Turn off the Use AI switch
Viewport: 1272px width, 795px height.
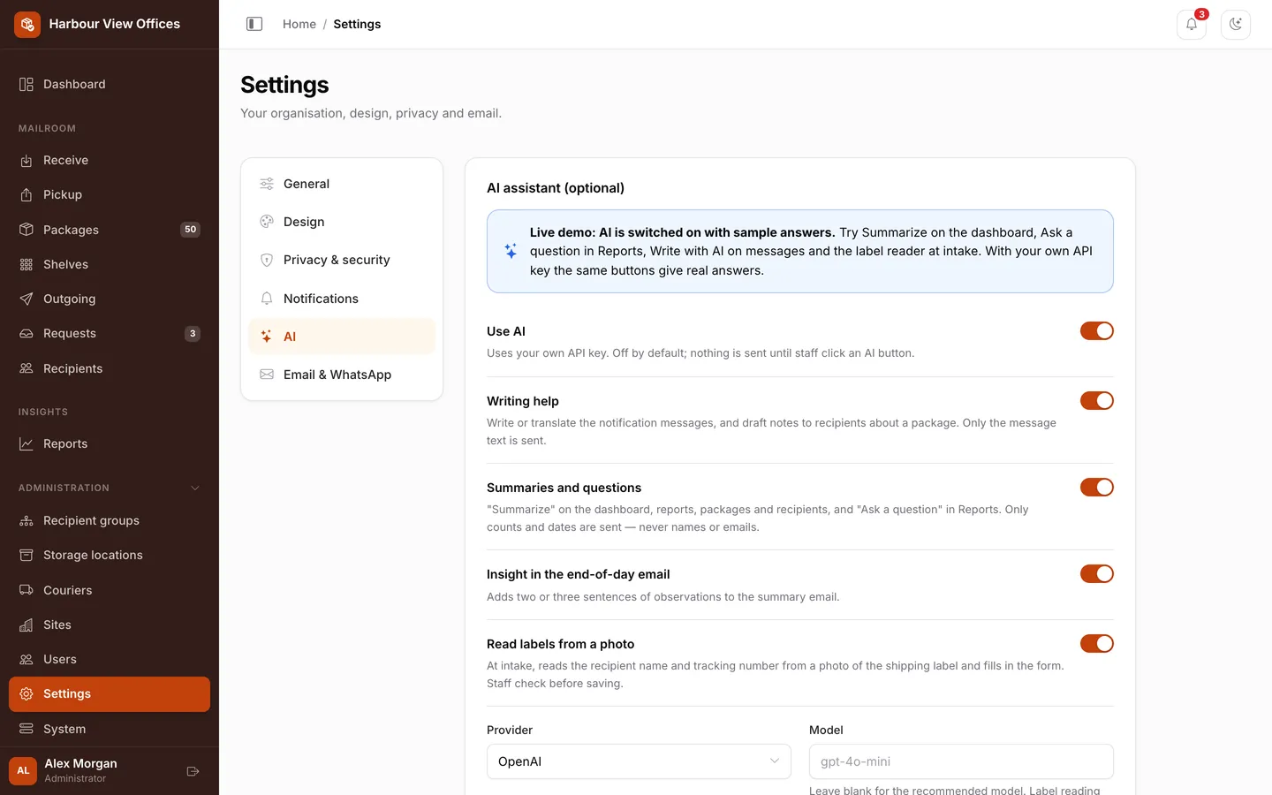pos(1096,331)
